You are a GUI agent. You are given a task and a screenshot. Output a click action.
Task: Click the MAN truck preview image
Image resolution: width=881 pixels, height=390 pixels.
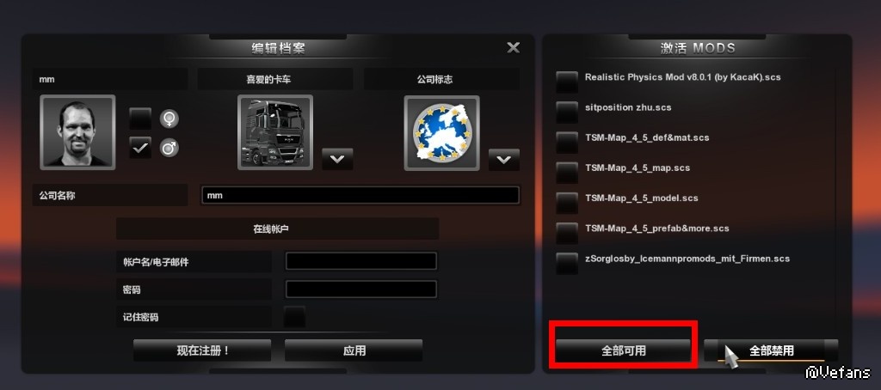point(275,132)
